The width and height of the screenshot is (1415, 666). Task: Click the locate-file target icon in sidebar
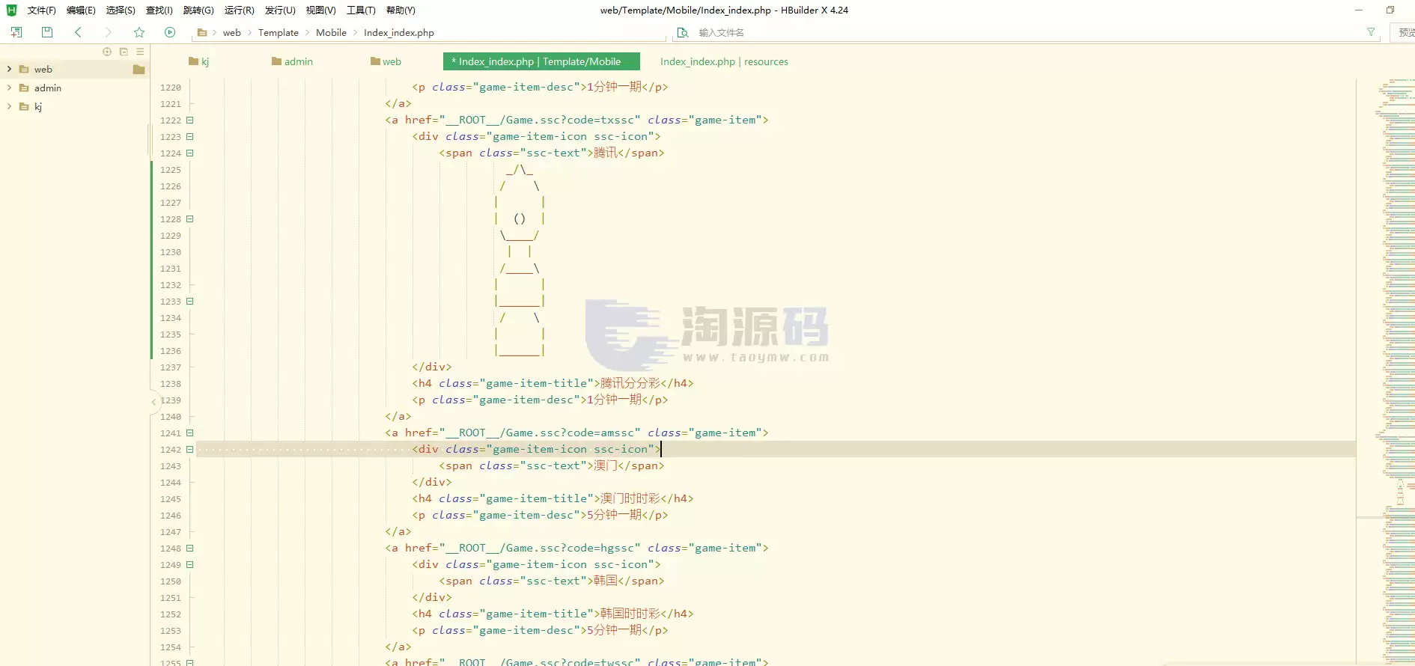click(107, 52)
